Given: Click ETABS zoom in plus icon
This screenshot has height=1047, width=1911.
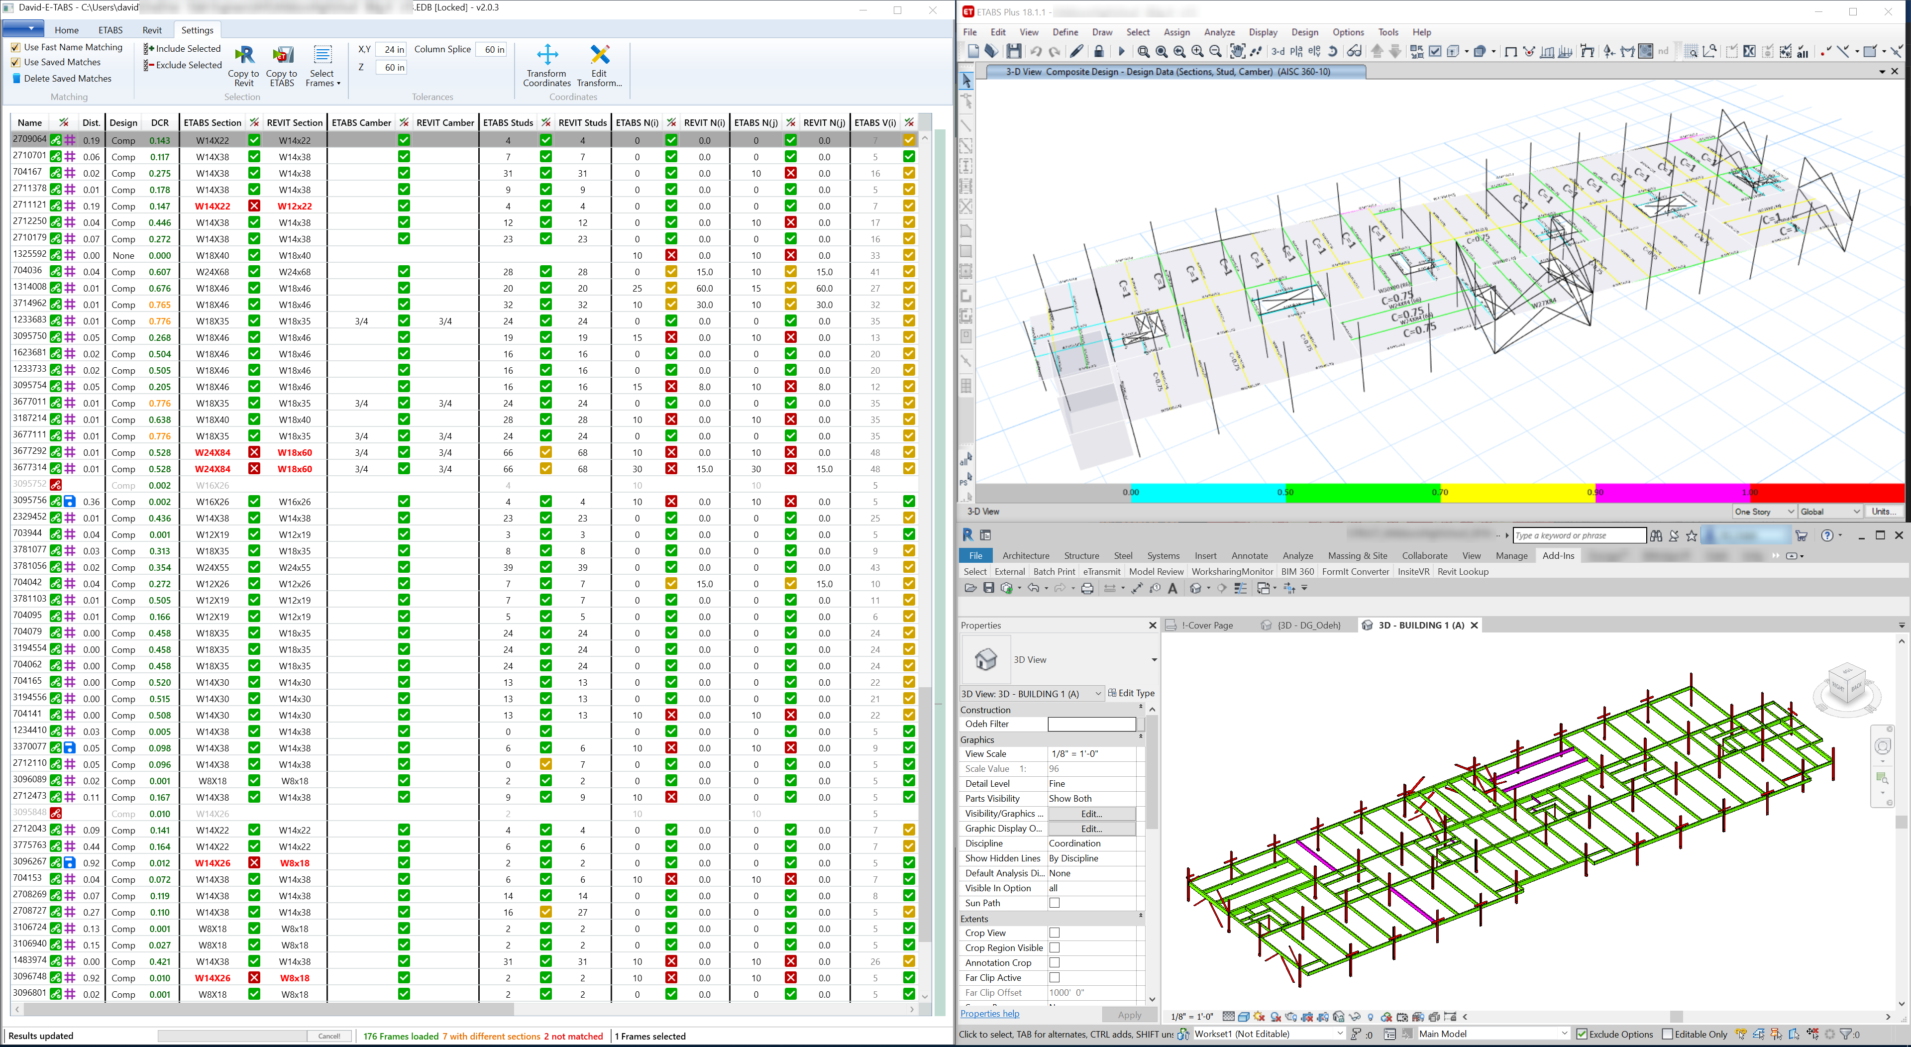Looking at the screenshot, I should pos(1197,52).
